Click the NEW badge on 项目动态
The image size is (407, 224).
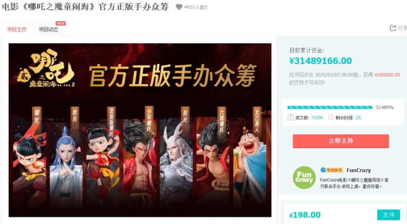coord(60,24)
